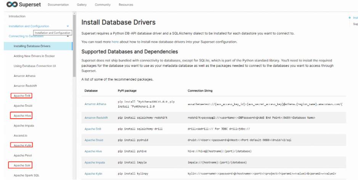Open the Gallery header item
Viewport: 358px width, 185px height.
(82, 5)
